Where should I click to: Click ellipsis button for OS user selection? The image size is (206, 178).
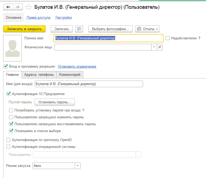139,155
